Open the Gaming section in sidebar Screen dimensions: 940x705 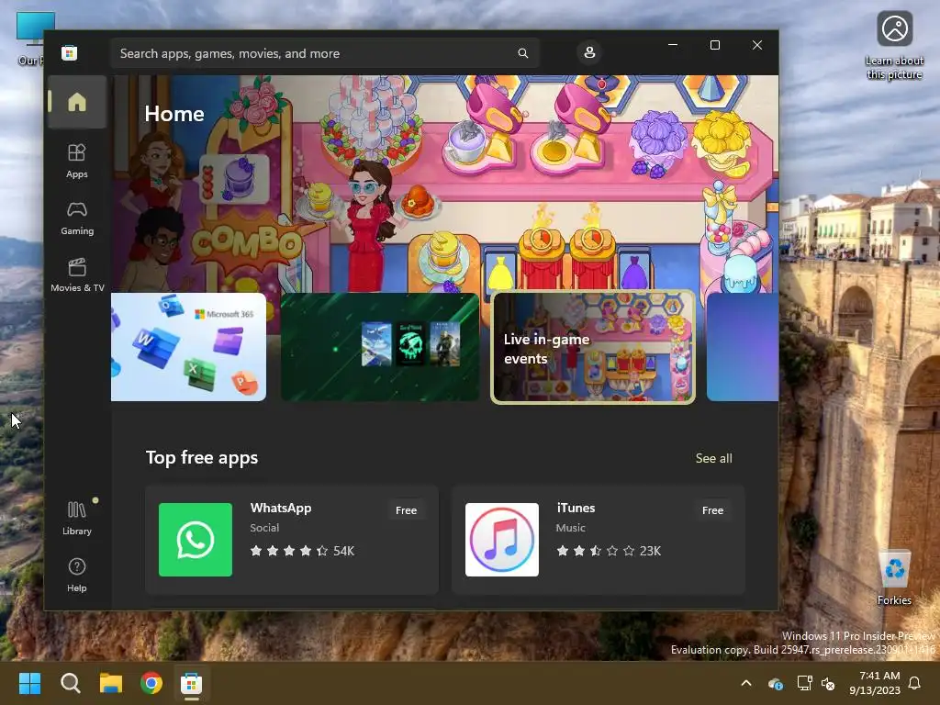pos(77,218)
